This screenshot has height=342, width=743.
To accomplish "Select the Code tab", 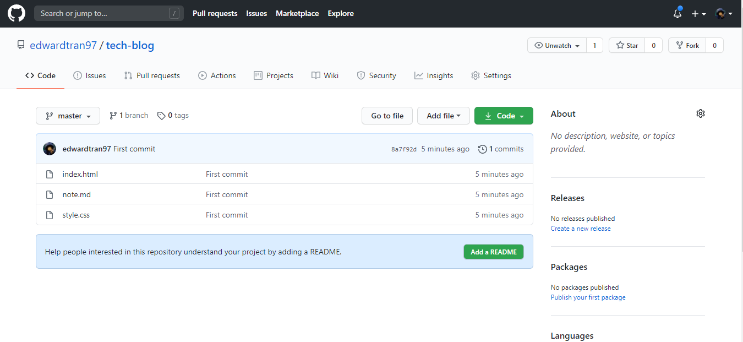I will [41, 75].
